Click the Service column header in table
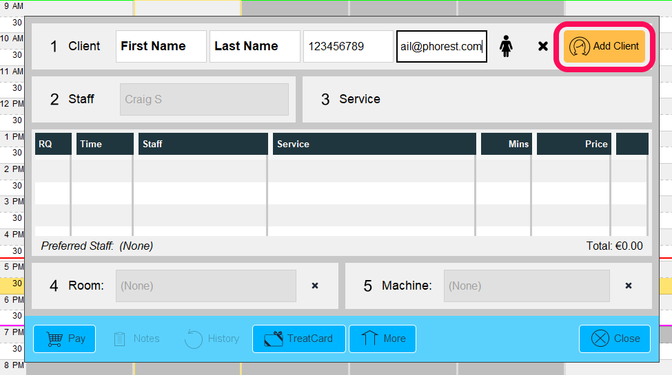This screenshot has height=375, width=672. click(x=374, y=144)
